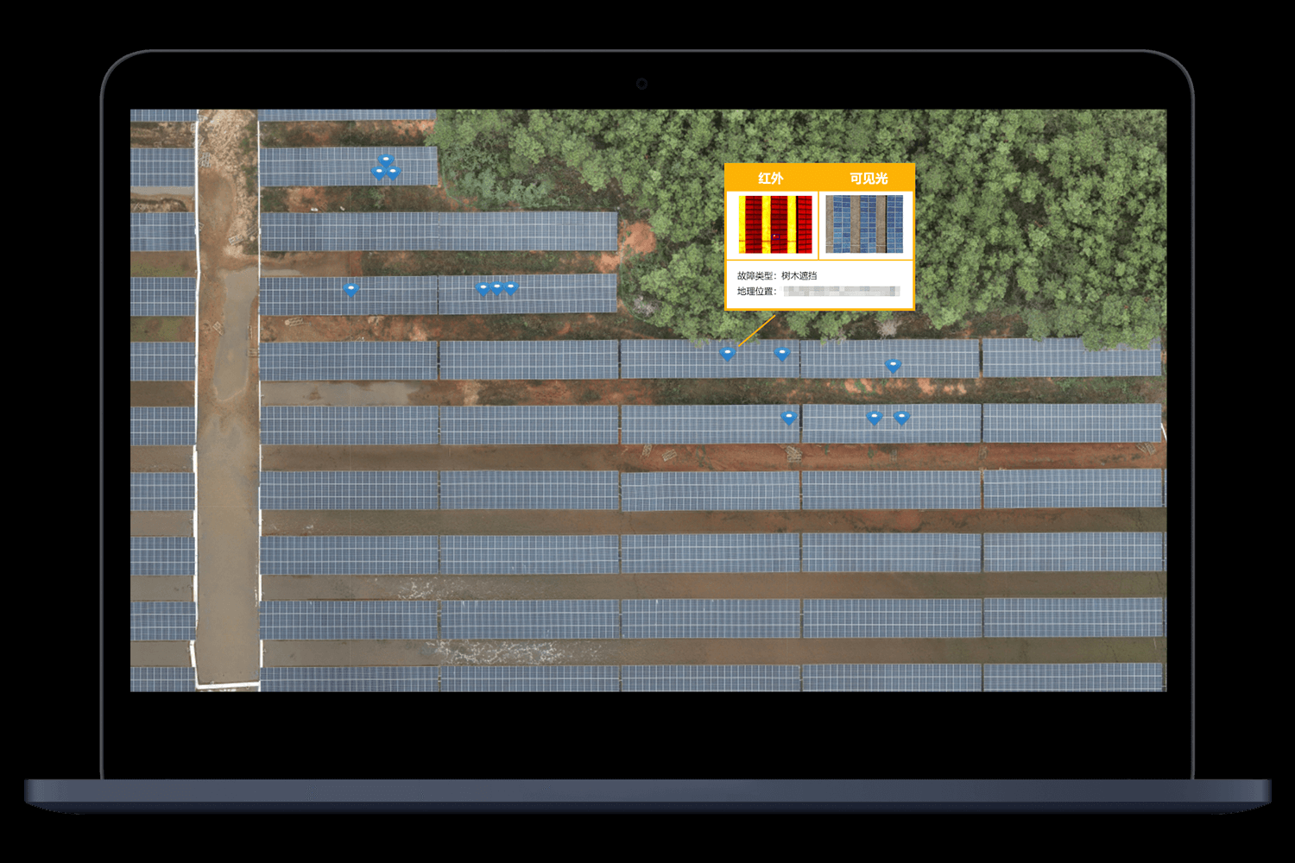
Task: Click the small blue hotspot box in infrared image
Action: click(x=774, y=236)
